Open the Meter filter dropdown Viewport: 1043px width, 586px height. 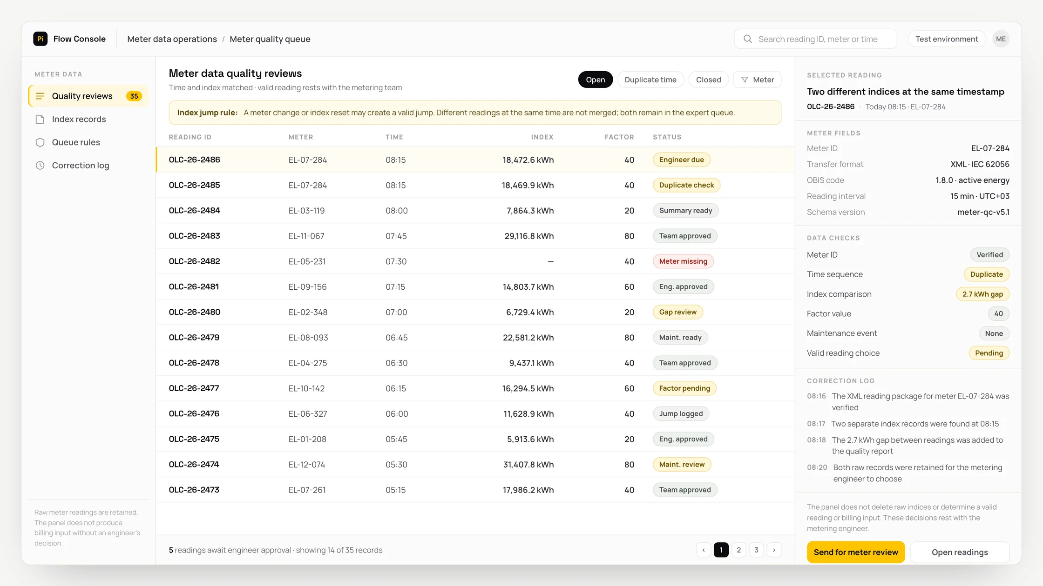[x=757, y=80]
